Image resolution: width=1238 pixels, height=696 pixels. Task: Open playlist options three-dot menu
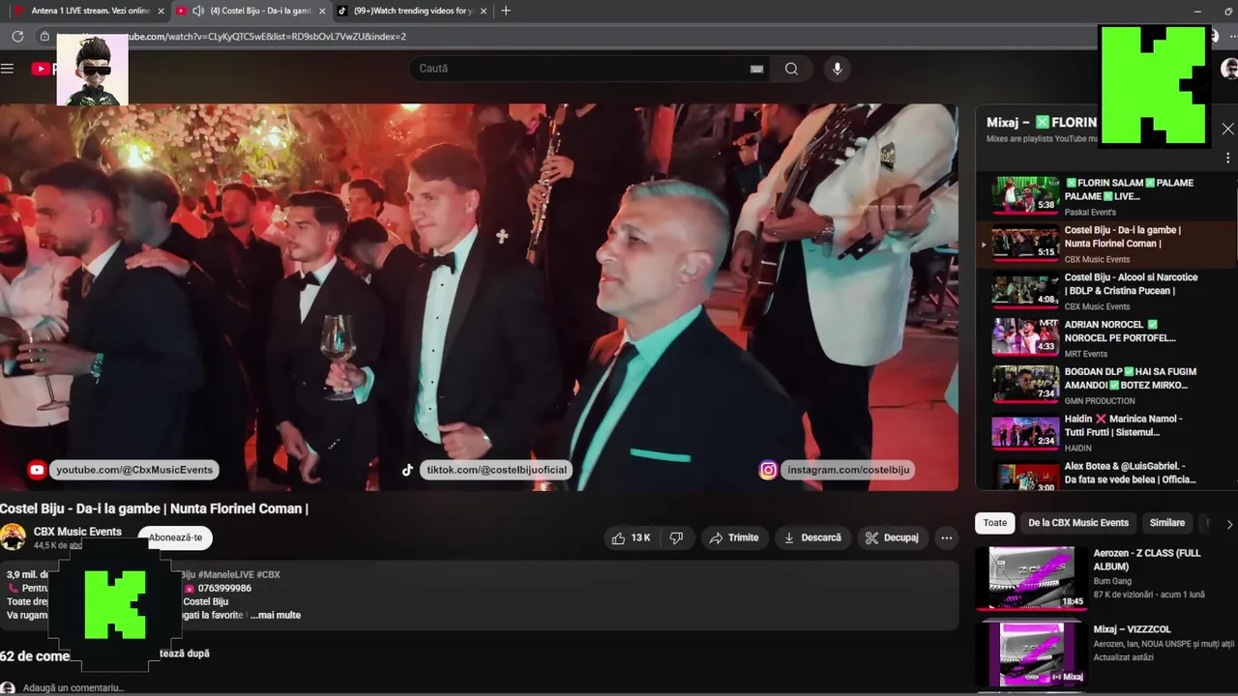[x=1227, y=158]
